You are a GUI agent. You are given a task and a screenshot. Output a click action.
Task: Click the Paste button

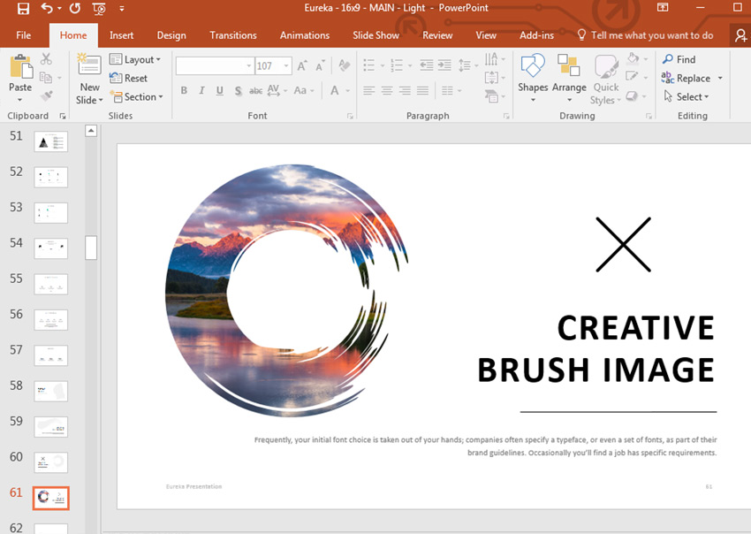pos(19,71)
